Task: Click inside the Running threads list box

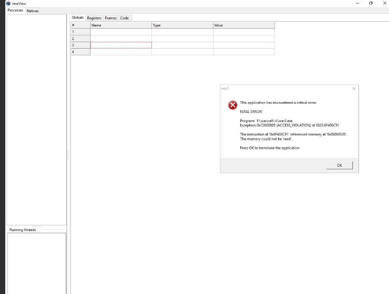Action: pyautogui.click(x=37, y=263)
